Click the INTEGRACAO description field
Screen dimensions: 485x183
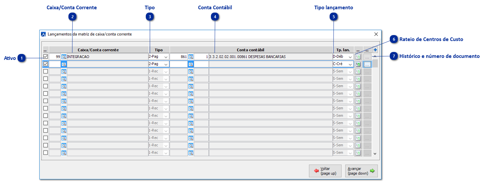[x=107, y=57]
